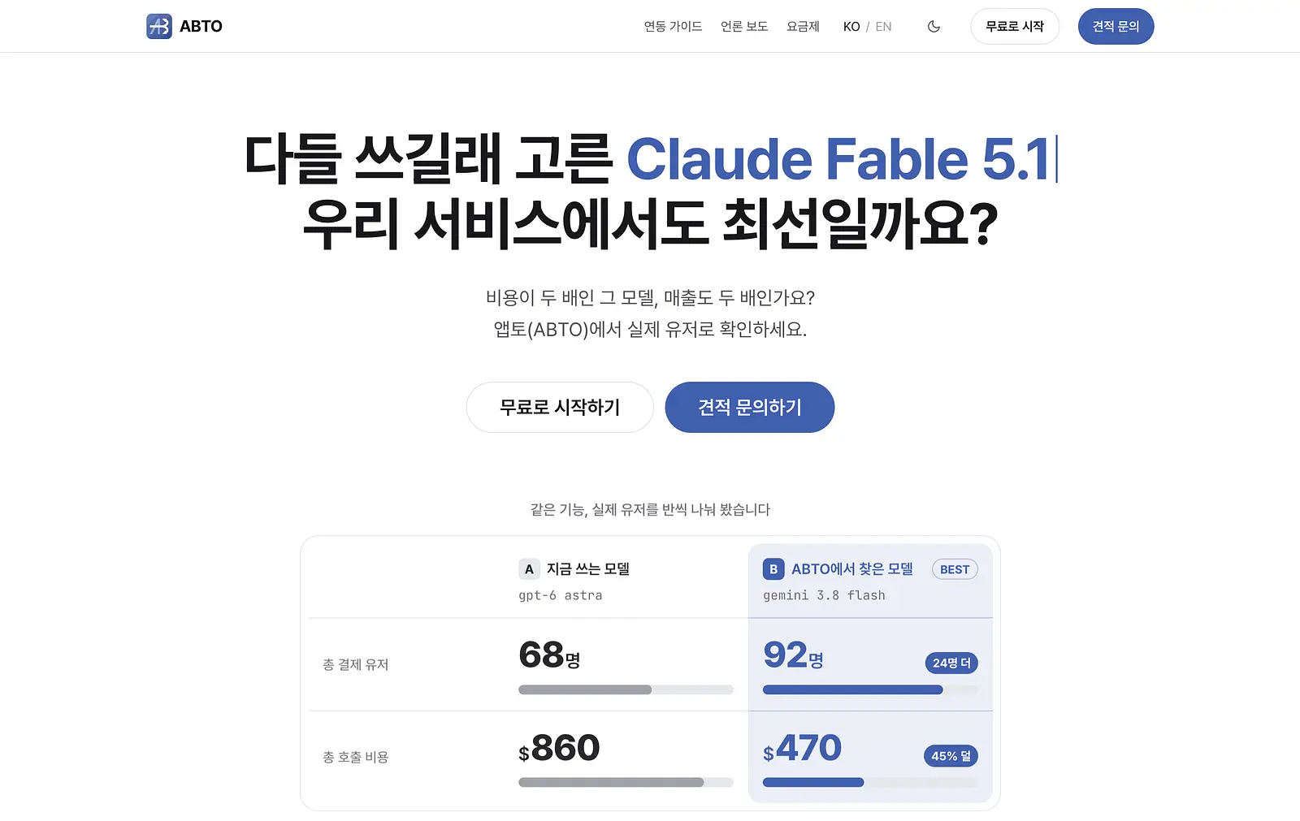The width and height of the screenshot is (1300, 821).
Task: Click Claude Fable 5.1 headline text
Action: pos(838,158)
